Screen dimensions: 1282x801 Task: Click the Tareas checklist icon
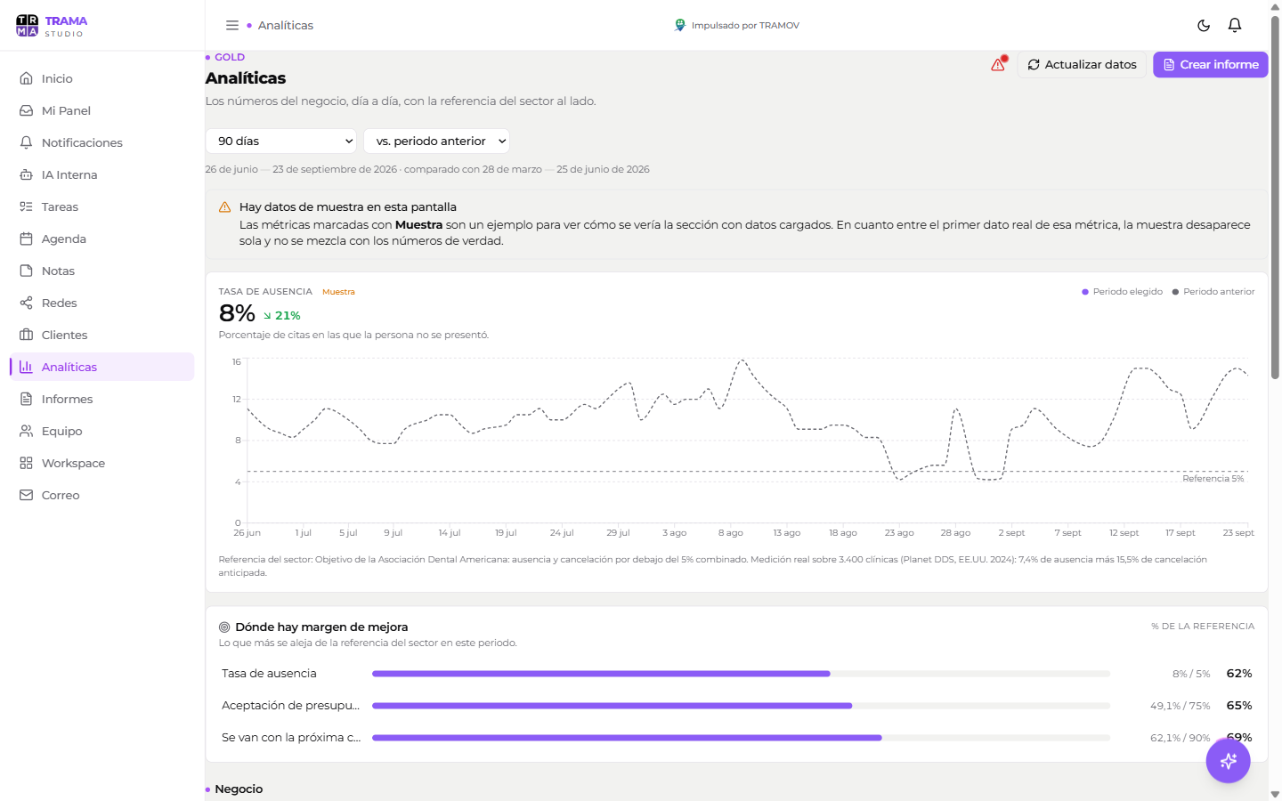27,206
